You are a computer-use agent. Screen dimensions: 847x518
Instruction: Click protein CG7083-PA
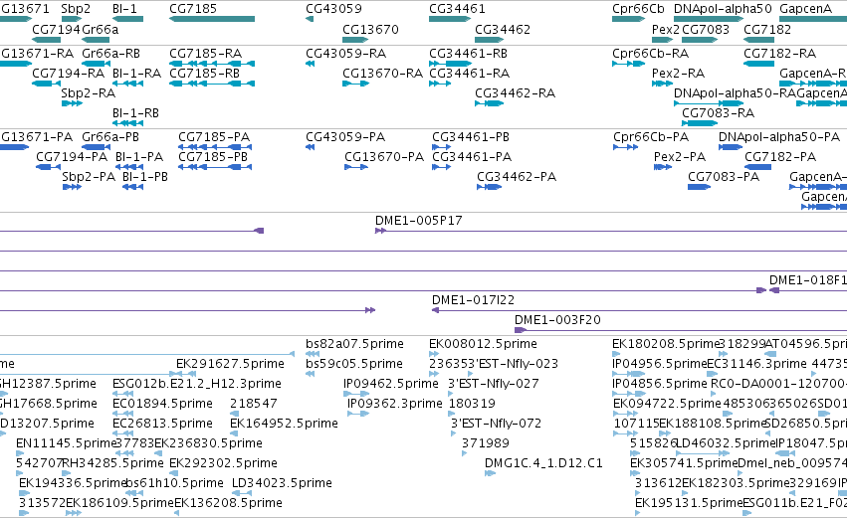pyautogui.click(x=724, y=177)
